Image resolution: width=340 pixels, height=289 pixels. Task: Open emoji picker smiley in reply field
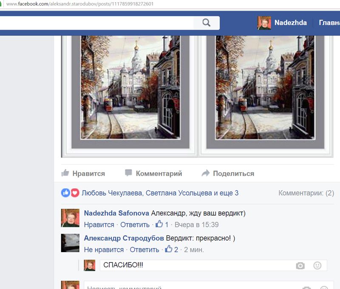(317, 266)
